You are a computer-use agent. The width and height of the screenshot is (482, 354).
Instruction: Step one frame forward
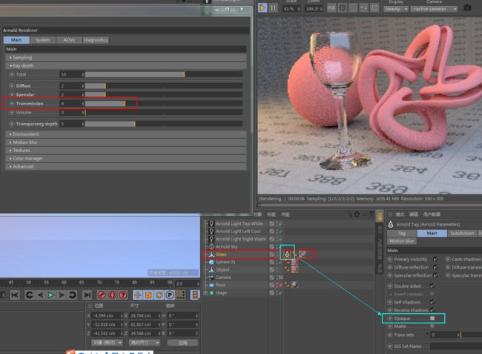[62, 295]
